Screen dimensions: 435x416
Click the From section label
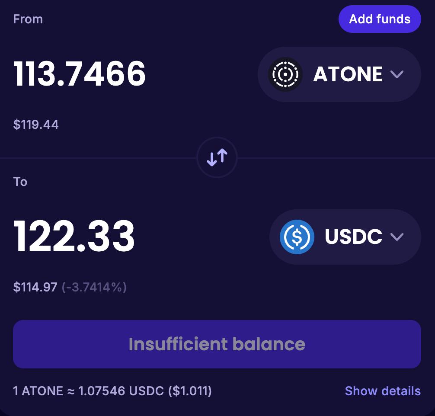point(28,19)
